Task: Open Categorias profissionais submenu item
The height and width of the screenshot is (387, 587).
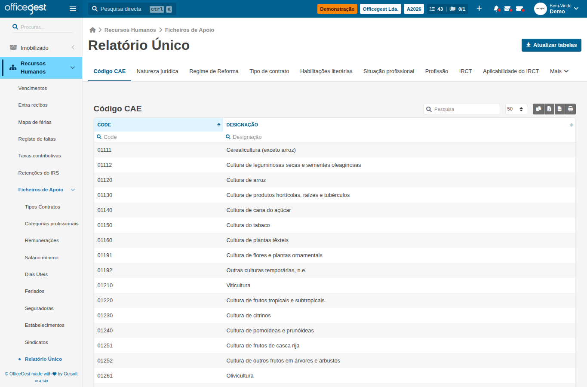Action: tap(52, 224)
